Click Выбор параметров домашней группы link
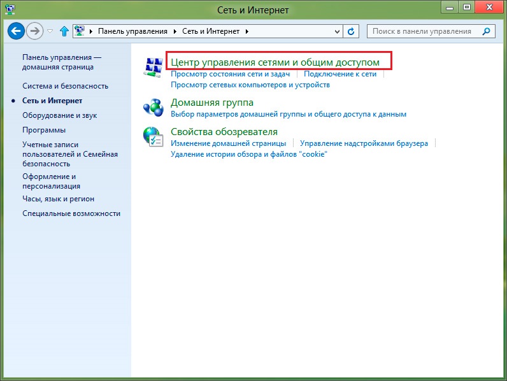Viewport: 507px width, 381px height. pyautogui.click(x=289, y=114)
